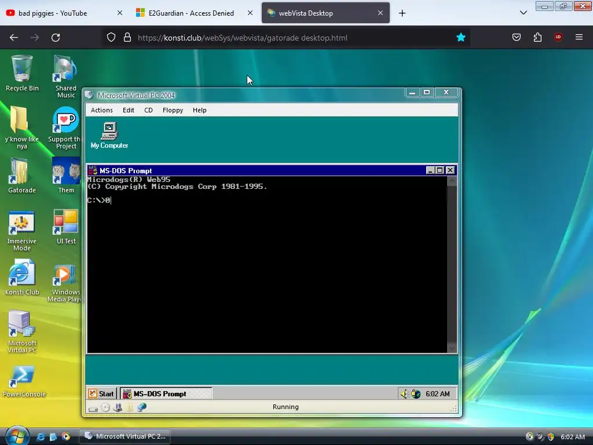
Task: Launch Konsti Club browser icon
Action: point(21,277)
